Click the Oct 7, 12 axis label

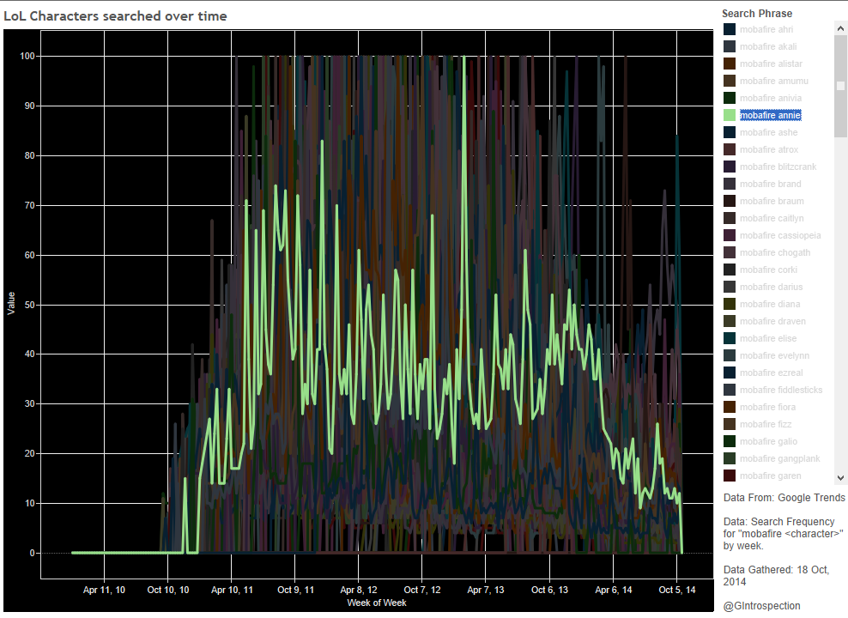[x=422, y=591]
